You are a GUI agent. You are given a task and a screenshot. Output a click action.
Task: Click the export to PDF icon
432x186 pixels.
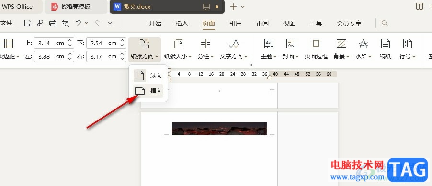coord(40,23)
